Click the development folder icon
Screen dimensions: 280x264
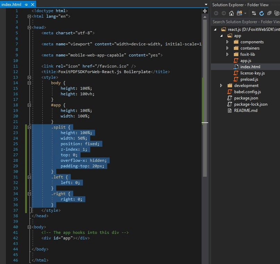tap(230, 86)
